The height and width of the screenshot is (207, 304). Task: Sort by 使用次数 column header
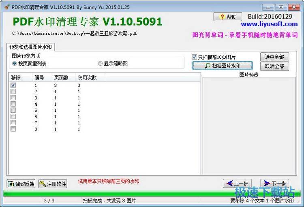[x=87, y=77]
